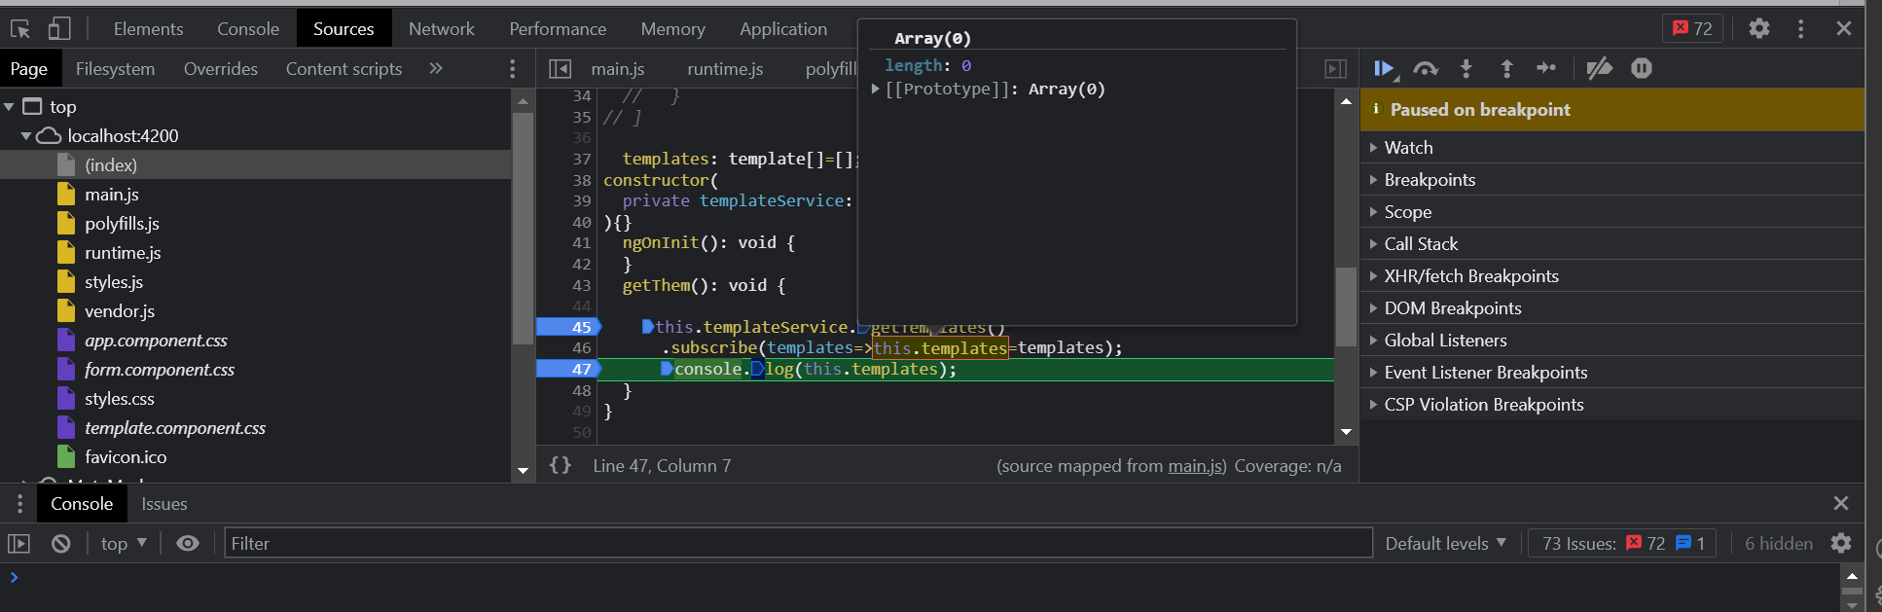Pretty print the source file
1882x612 pixels.
[x=561, y=465]
